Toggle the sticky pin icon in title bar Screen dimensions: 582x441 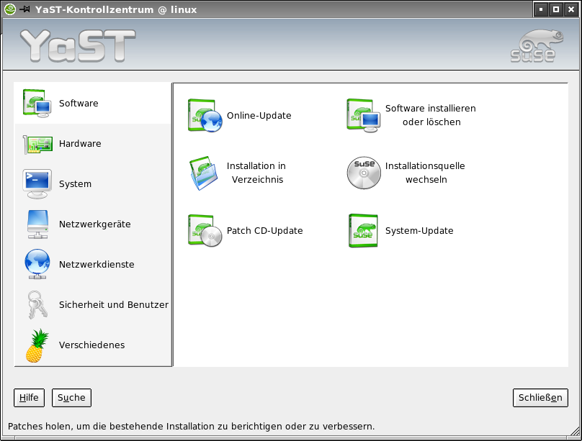pos(25,9)
